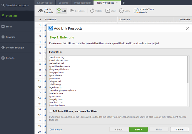Click altapps.net in the URL list
192x134 pixels.
pos(55,81)
